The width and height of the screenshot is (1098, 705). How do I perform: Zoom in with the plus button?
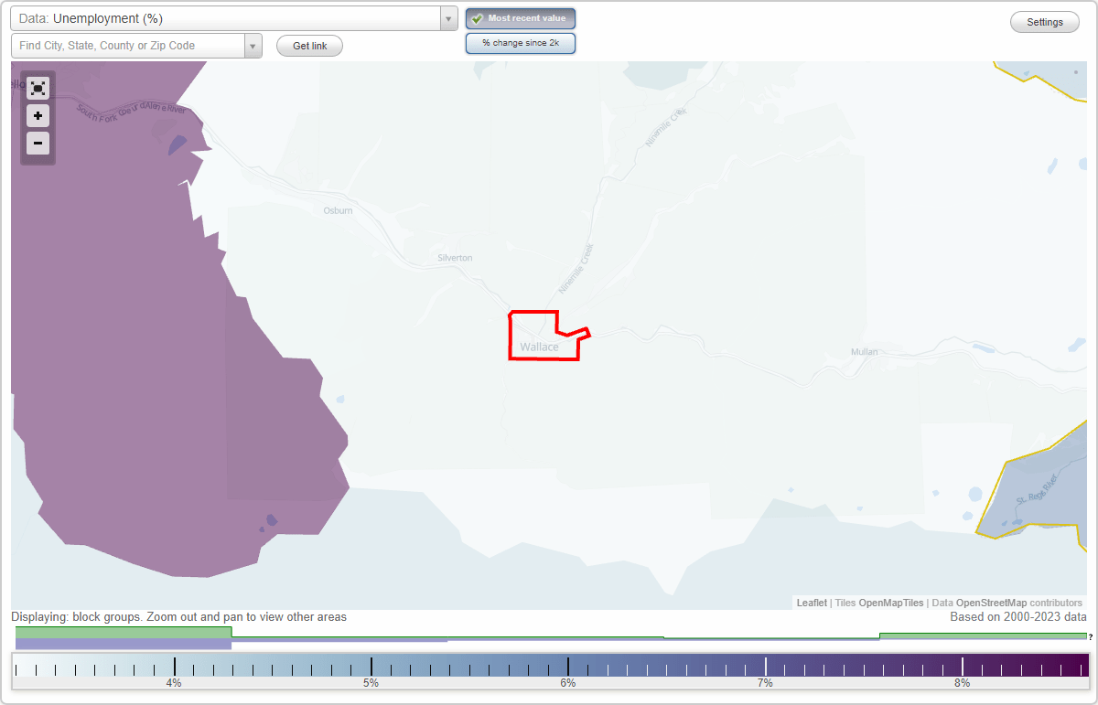38,116
